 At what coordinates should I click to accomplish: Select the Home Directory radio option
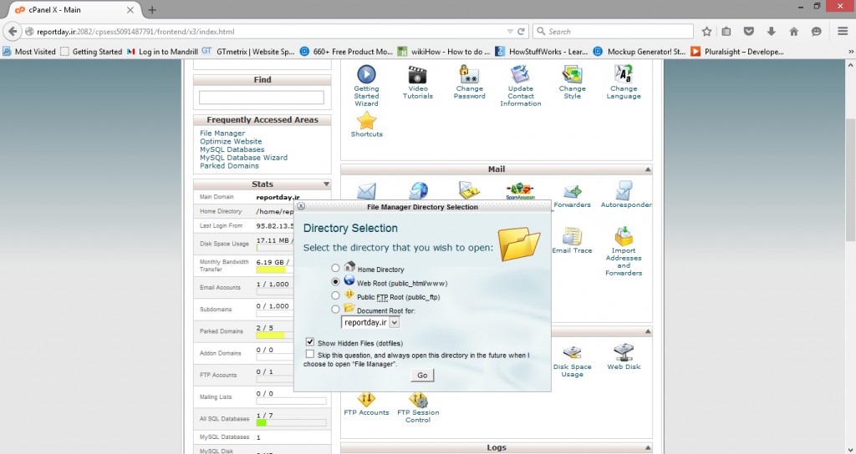pos(336,269)
